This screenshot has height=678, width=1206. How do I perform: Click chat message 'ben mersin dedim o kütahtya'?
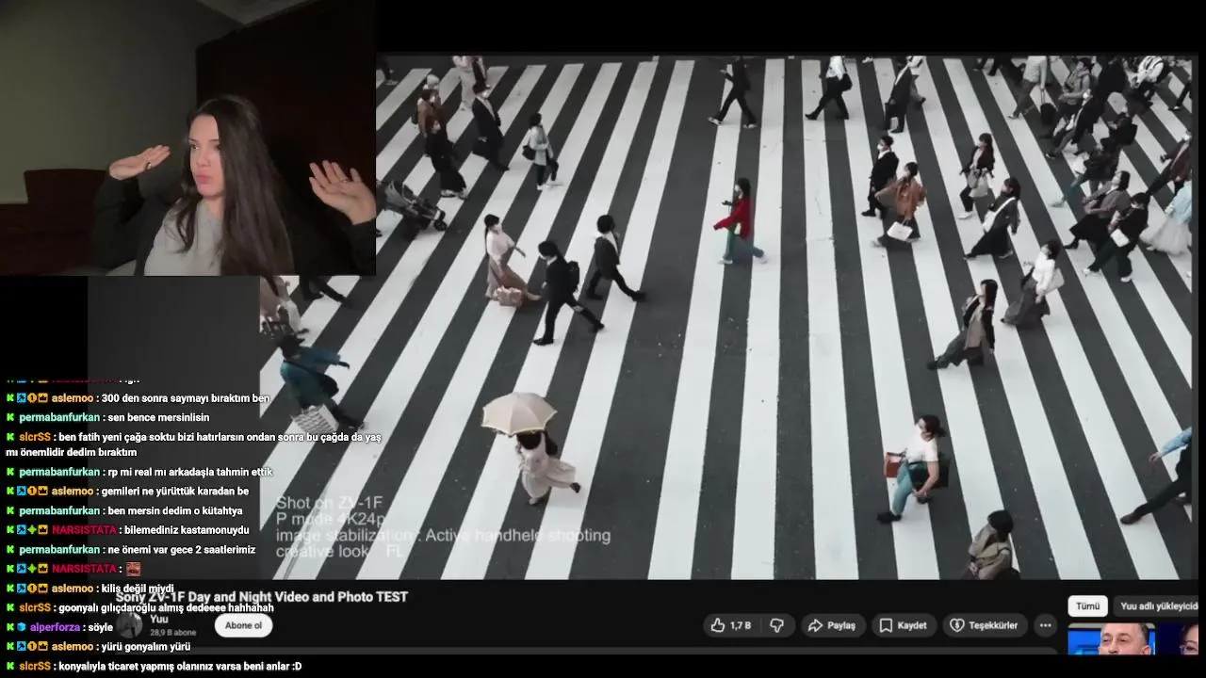[175, 511]
